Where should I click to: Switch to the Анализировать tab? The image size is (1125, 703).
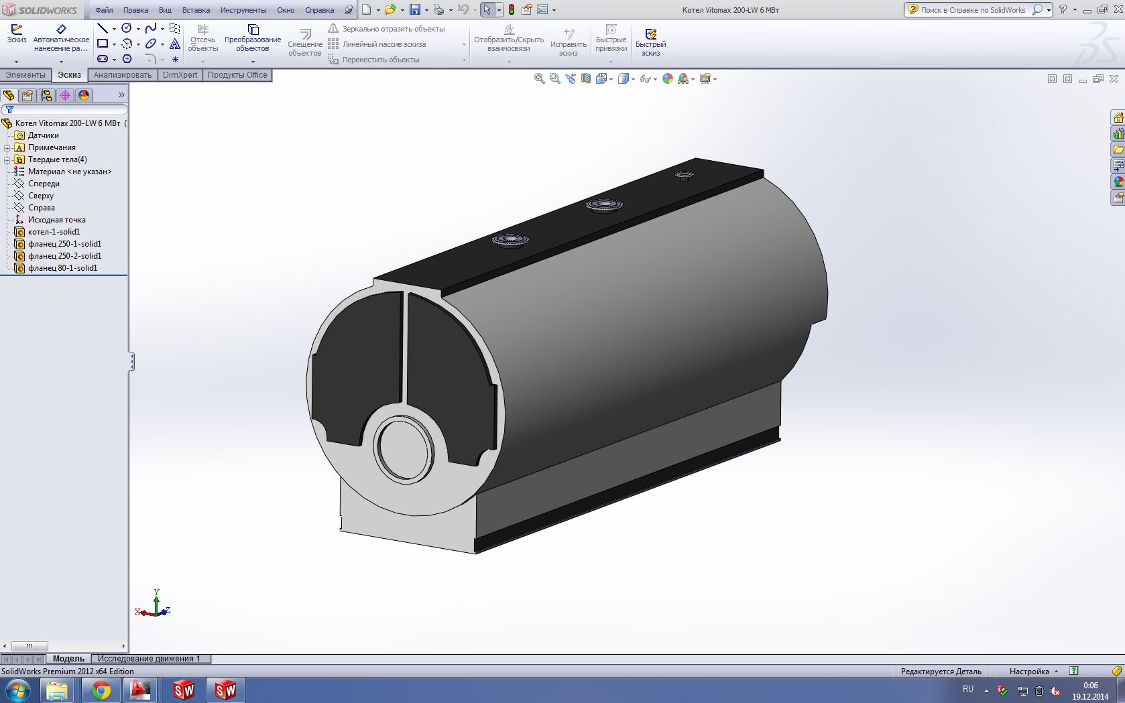coord(123,75)
